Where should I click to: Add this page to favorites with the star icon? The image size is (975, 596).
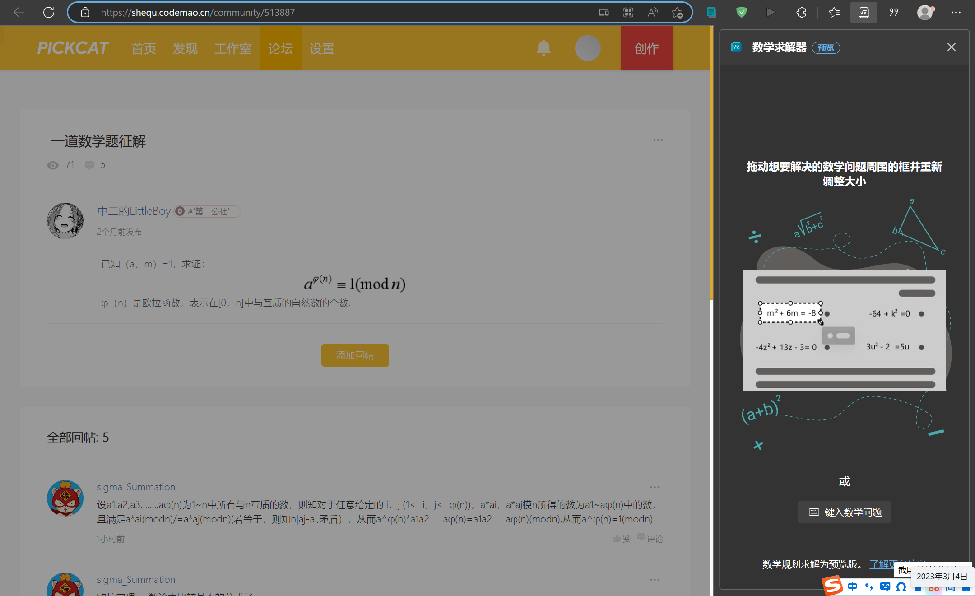coord(677,12)
